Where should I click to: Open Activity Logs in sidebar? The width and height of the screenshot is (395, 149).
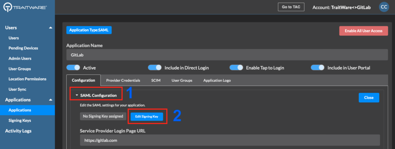pos(18,131)
